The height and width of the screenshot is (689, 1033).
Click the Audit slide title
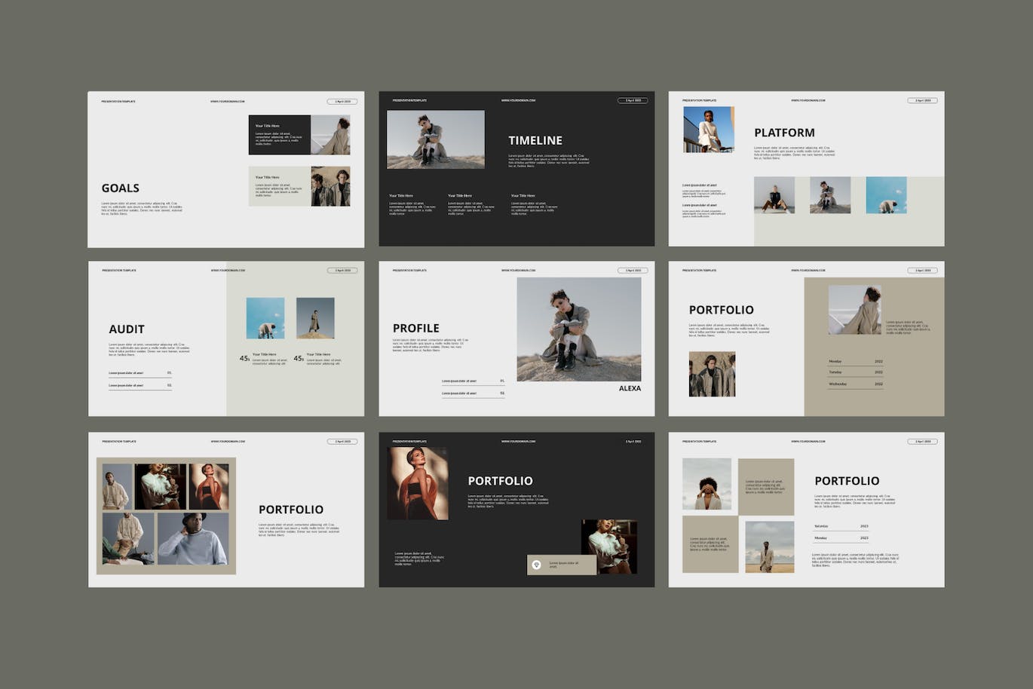(x=127, y=329)
